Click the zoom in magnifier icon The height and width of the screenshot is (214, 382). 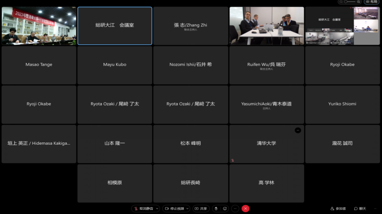click(359, 2)
